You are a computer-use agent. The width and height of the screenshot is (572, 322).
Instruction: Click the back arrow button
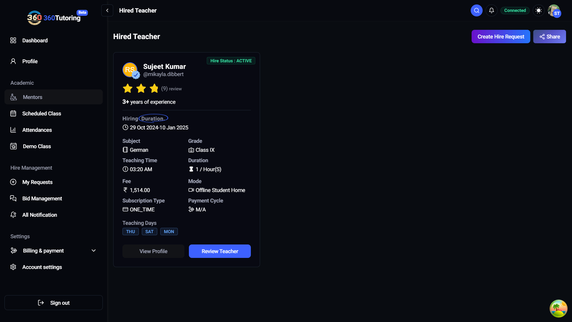(x=107, y=10)
